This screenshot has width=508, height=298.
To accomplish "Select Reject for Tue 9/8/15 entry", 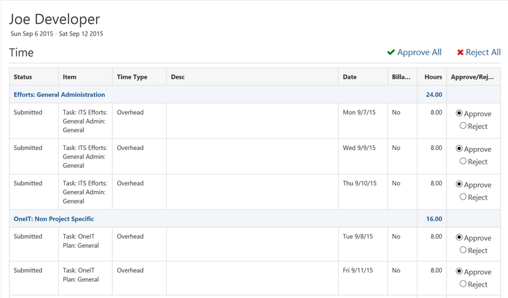I will click(x=463, y=250).
